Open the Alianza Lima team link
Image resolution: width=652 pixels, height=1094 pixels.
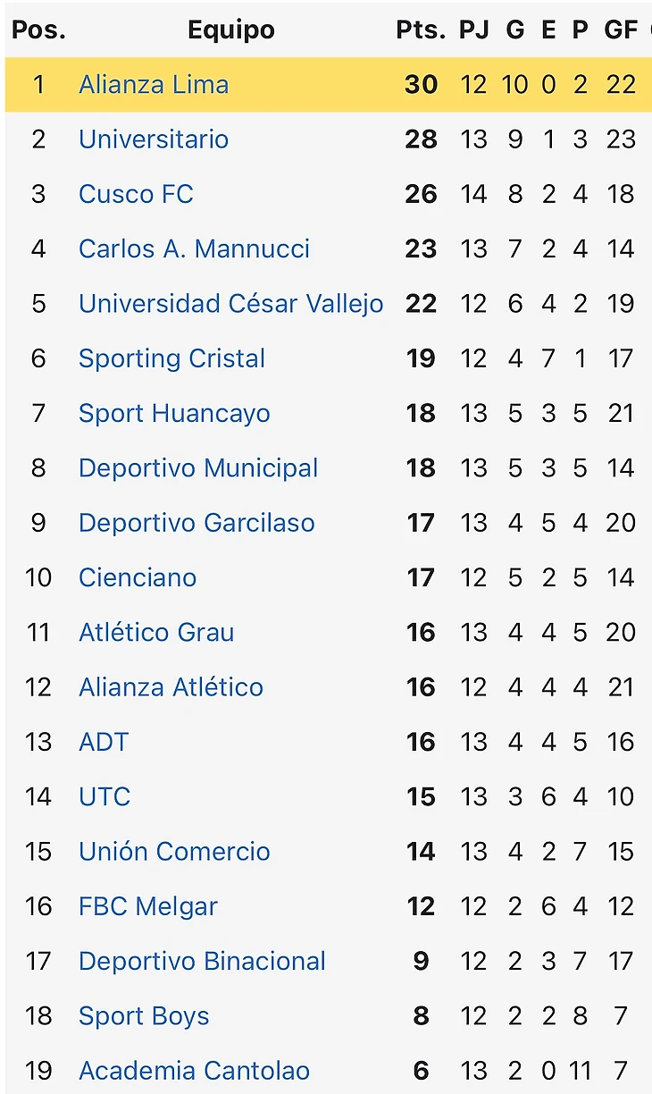pos(154,85)
